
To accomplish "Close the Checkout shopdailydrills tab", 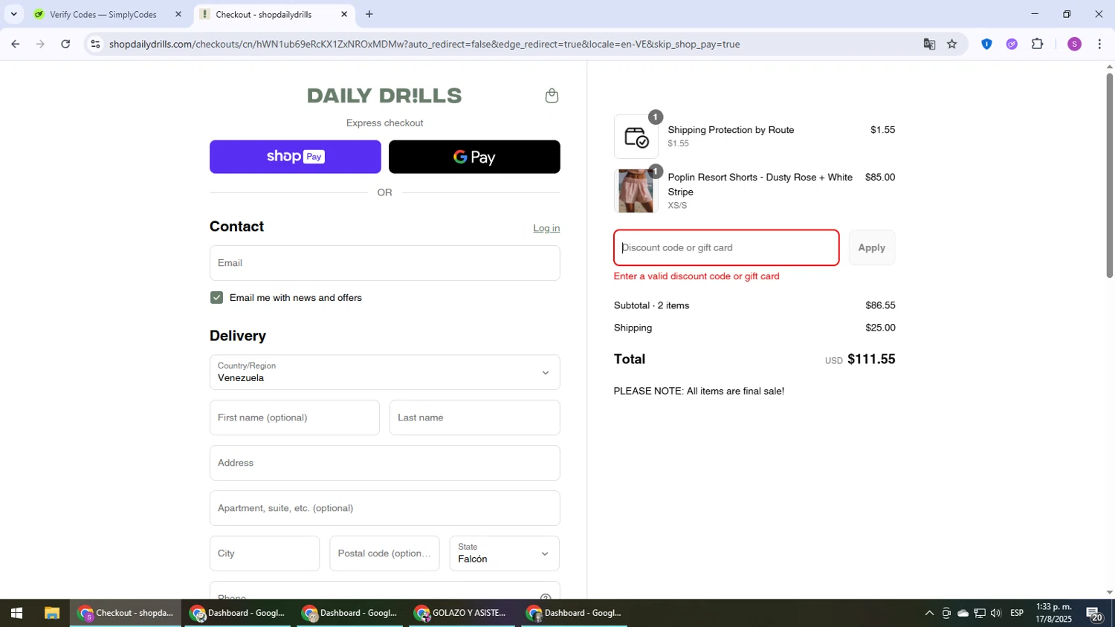I will point(344,14).
